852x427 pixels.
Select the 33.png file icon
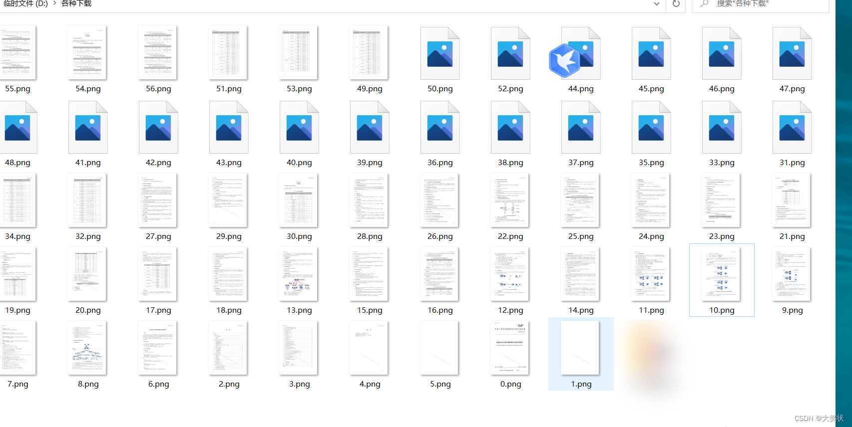pyautogui.click(x=722, y=127)
